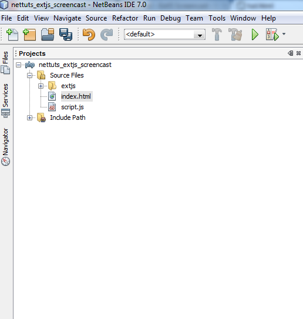Open the View menu
This screenshot has height=319, width=303.
tap(41, 18)
